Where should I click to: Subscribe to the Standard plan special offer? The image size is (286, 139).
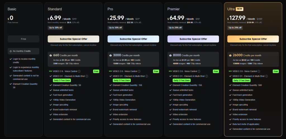73,39
